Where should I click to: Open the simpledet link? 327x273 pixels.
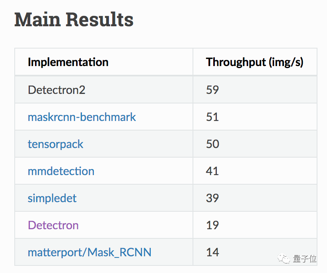(x=52, y=198)
